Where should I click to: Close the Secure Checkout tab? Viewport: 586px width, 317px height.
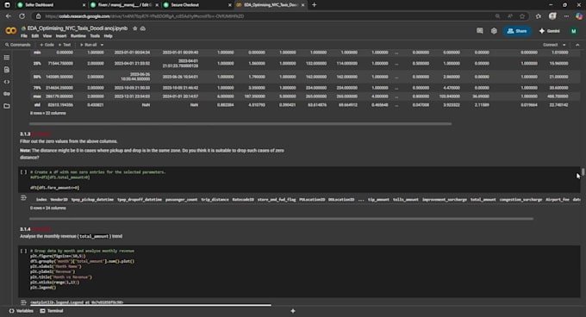[x=229, y=5]
